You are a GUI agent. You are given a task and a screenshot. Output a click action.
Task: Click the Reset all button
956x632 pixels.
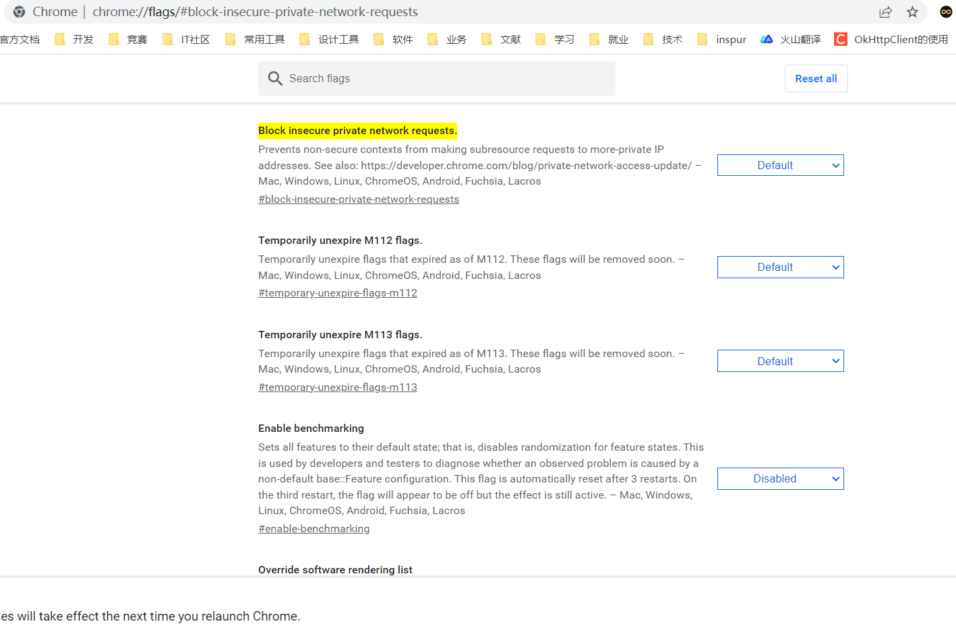[816, 78]
